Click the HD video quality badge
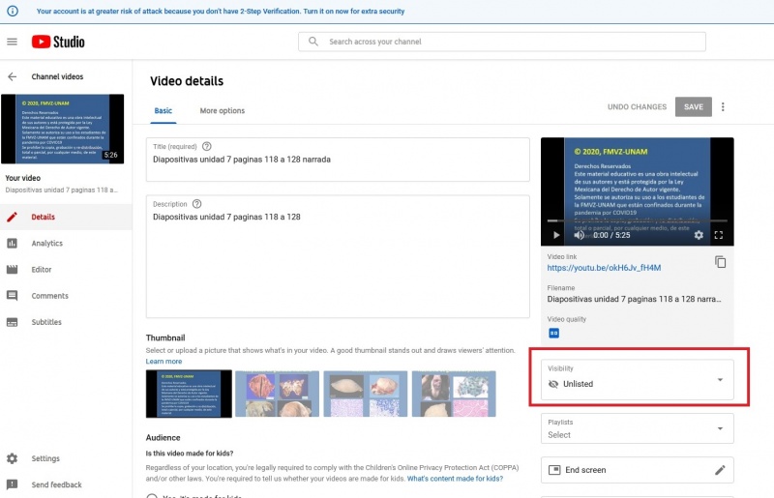The height and width of the screenshot is (498, 774). 553,334
